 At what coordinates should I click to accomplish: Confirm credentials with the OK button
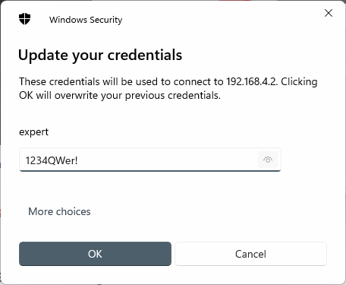click(95, 254)
